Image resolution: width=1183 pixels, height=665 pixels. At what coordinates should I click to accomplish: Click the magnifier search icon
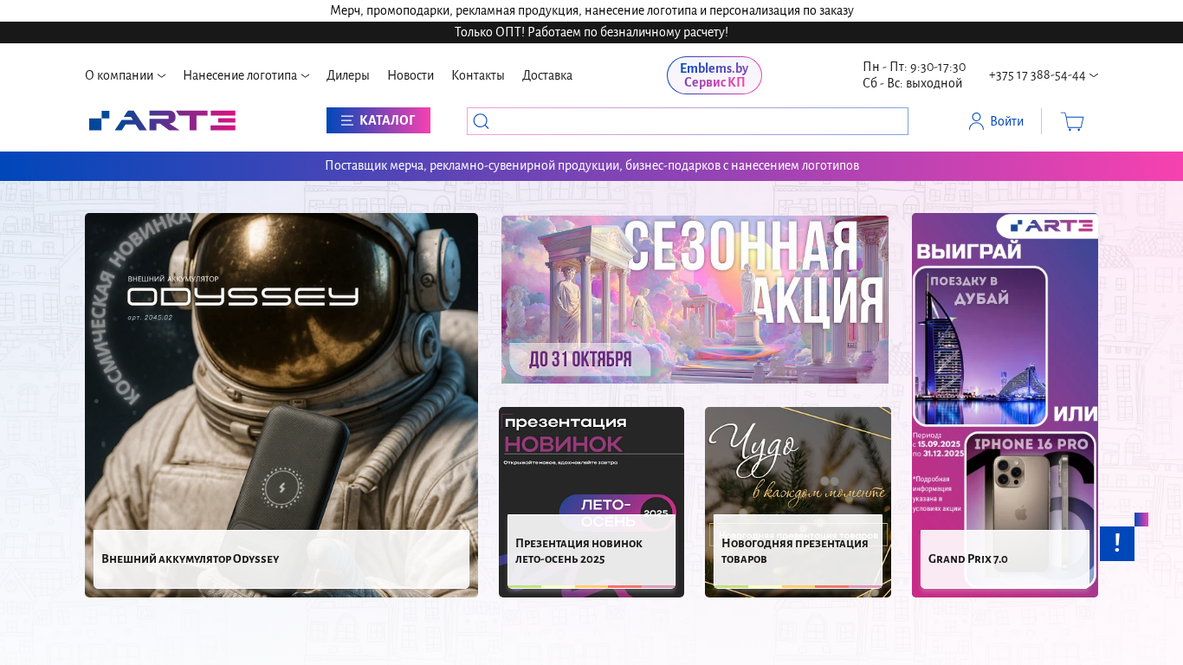(482, 121)
